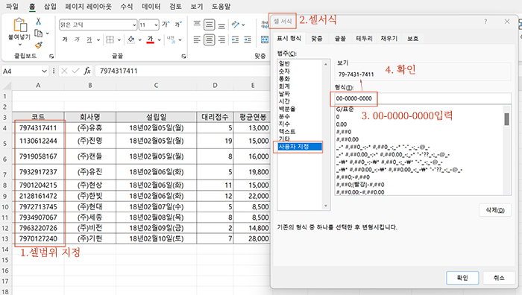
Task: Select the 텍스트 category in the list
Action: pyautogui.click(x=287, y=131)
